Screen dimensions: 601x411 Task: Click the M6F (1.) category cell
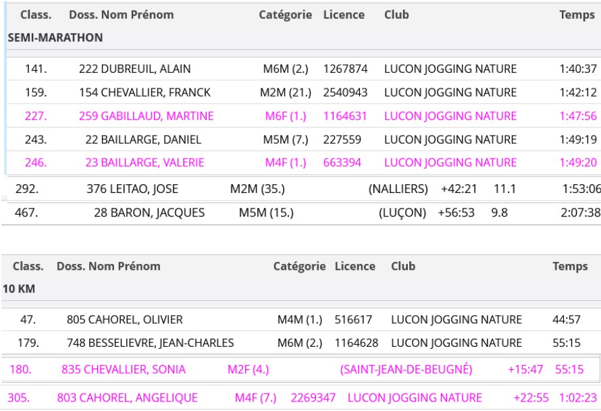[x=286, y=116]
